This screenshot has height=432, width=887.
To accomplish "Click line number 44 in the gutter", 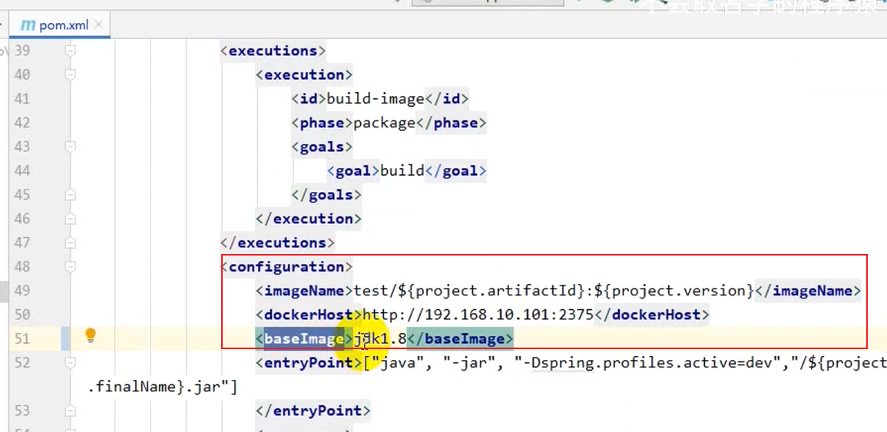I will (x=22, y=171).
